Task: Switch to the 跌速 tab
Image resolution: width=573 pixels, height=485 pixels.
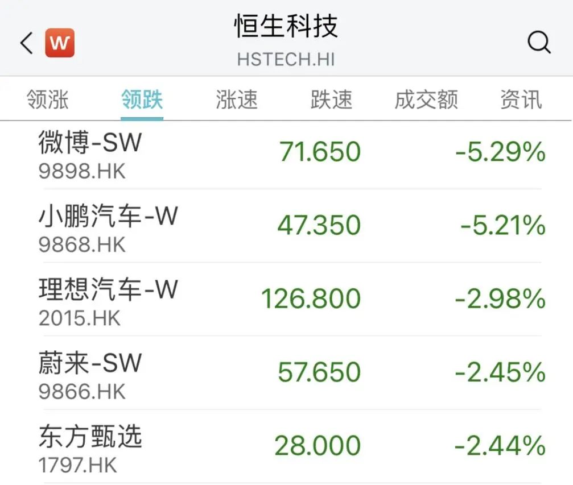Action: click(331, 100)
